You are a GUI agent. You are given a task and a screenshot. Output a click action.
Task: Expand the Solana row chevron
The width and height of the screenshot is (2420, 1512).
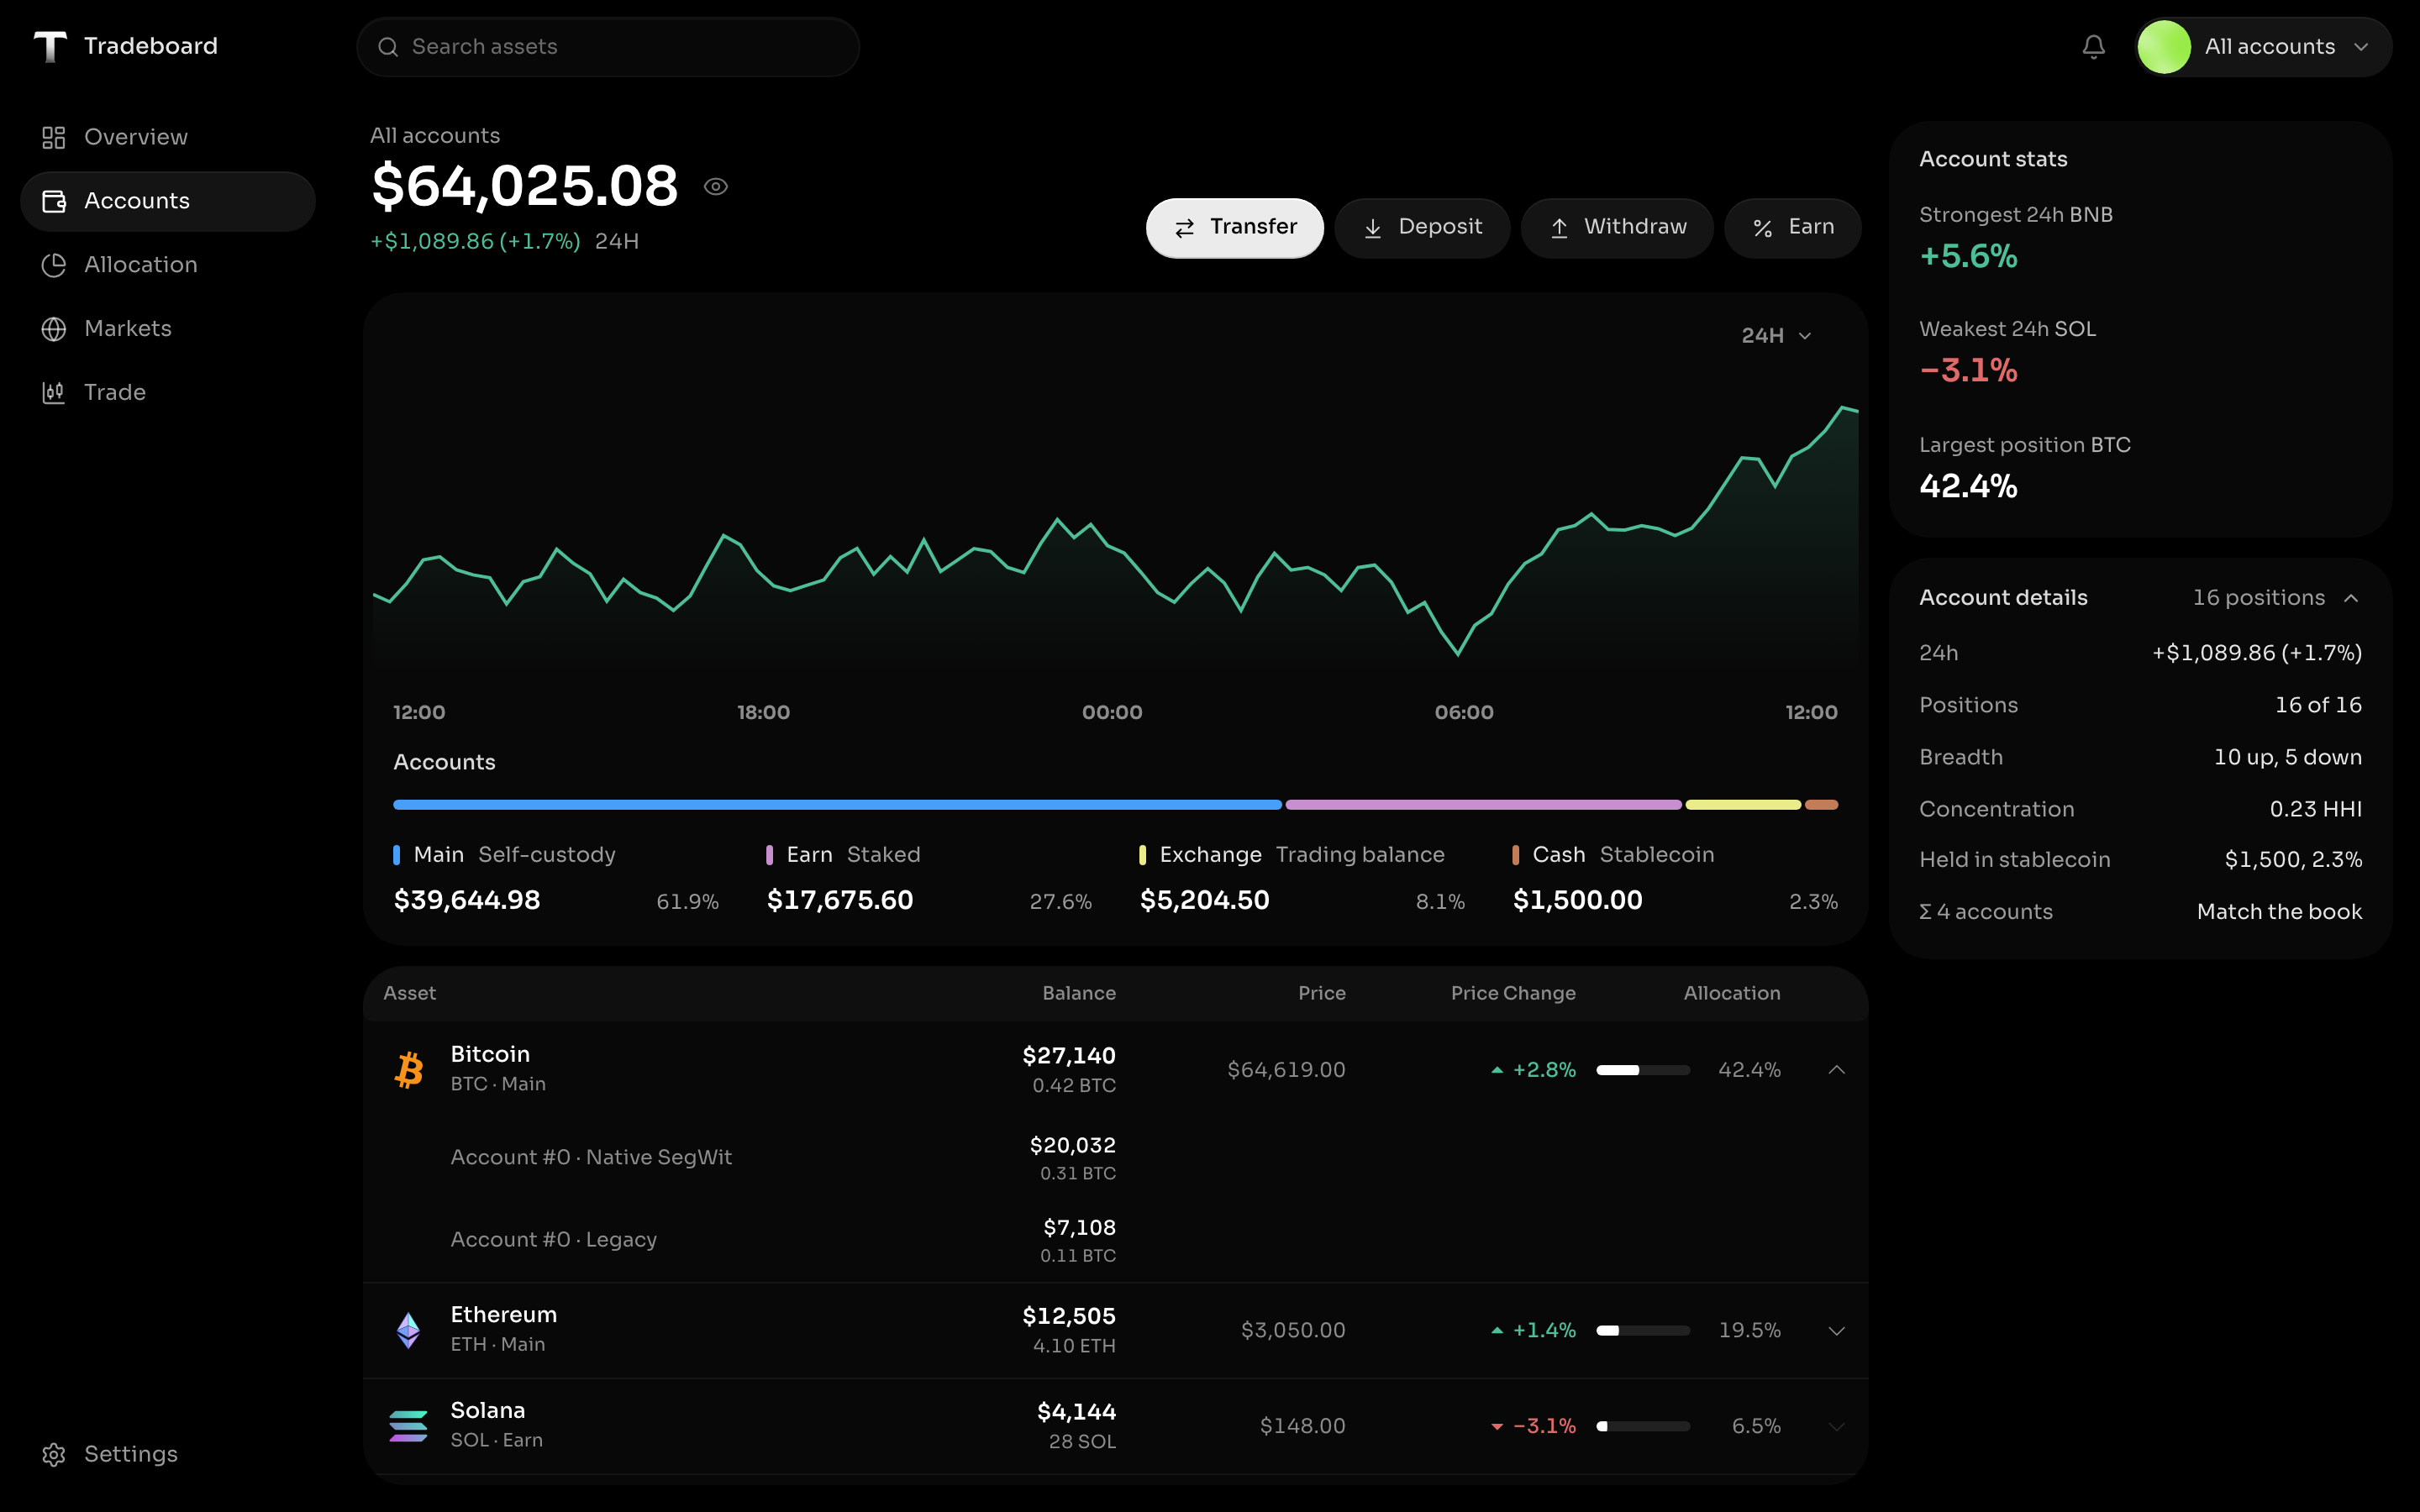click(1837, 1426)
